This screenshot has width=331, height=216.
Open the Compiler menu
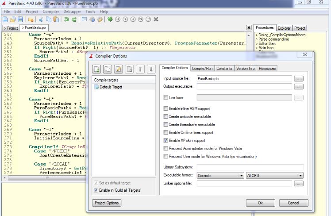[x=51, y=12]
